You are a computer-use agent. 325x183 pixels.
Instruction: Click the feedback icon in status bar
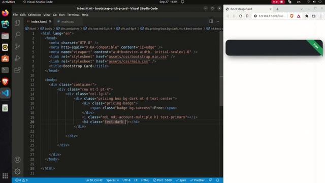(x=210, y=180)
